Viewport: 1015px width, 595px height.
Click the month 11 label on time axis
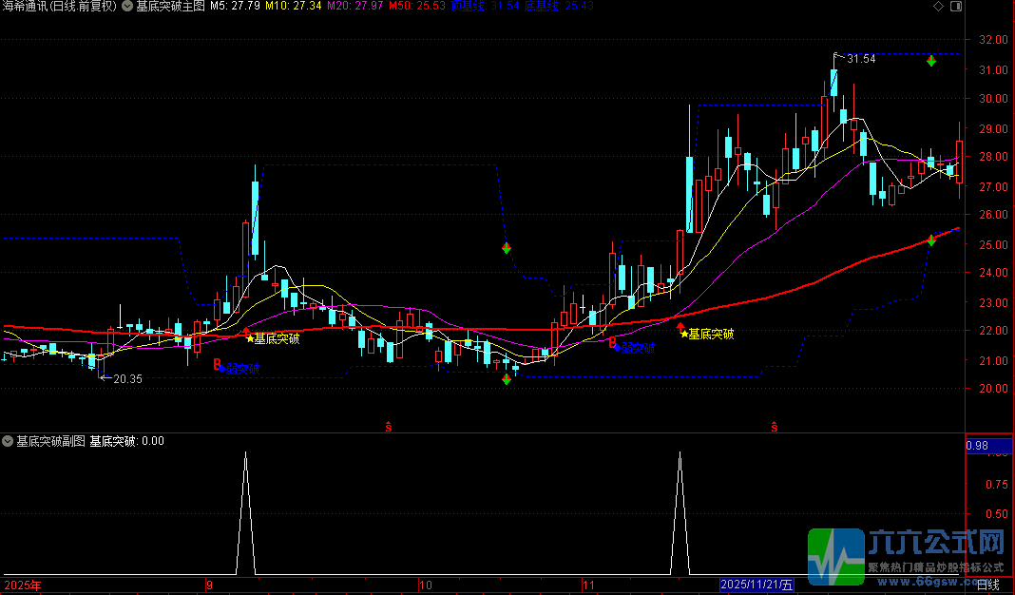pyautogui.click(x=588, y=585)
